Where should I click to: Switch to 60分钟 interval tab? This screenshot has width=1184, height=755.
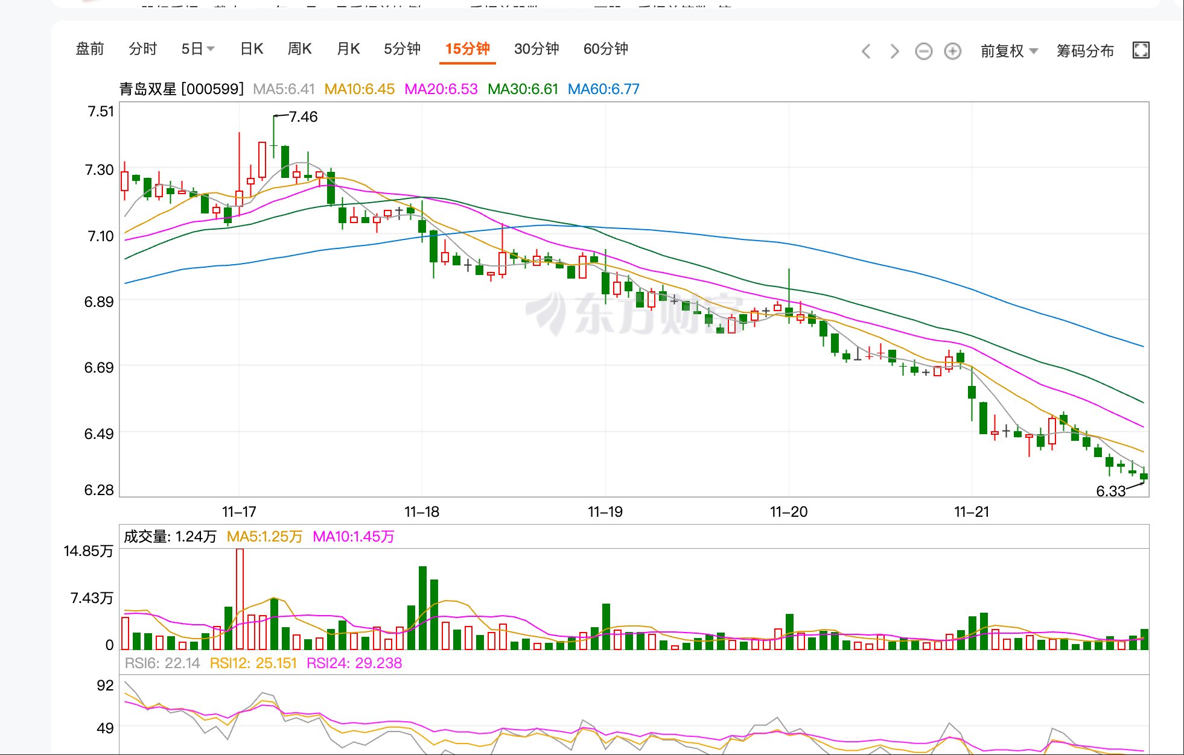[606, 49]
